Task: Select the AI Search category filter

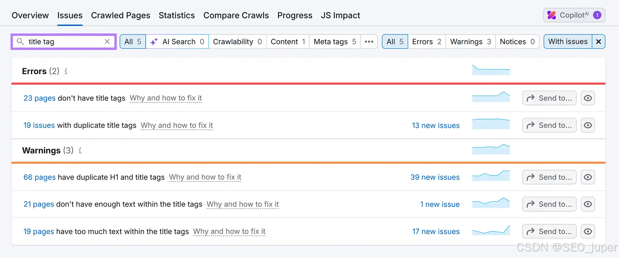Action: coord(178,41)
